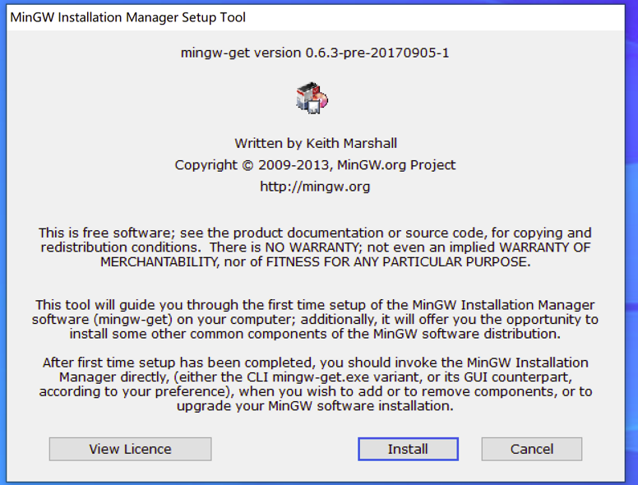Click the line starting "After first time setup"
The width and height of the screenshot is (638, 485).
(315, 363)
